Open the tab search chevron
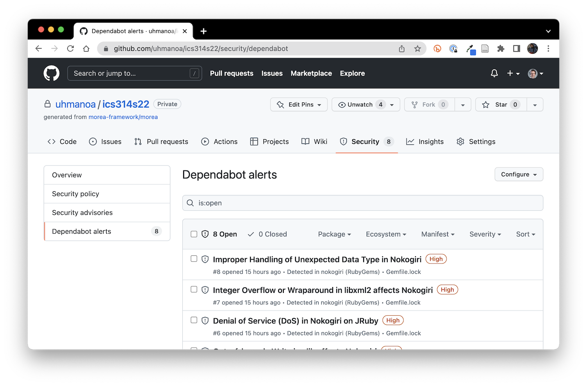587x386 pixels. click(548, 31)
